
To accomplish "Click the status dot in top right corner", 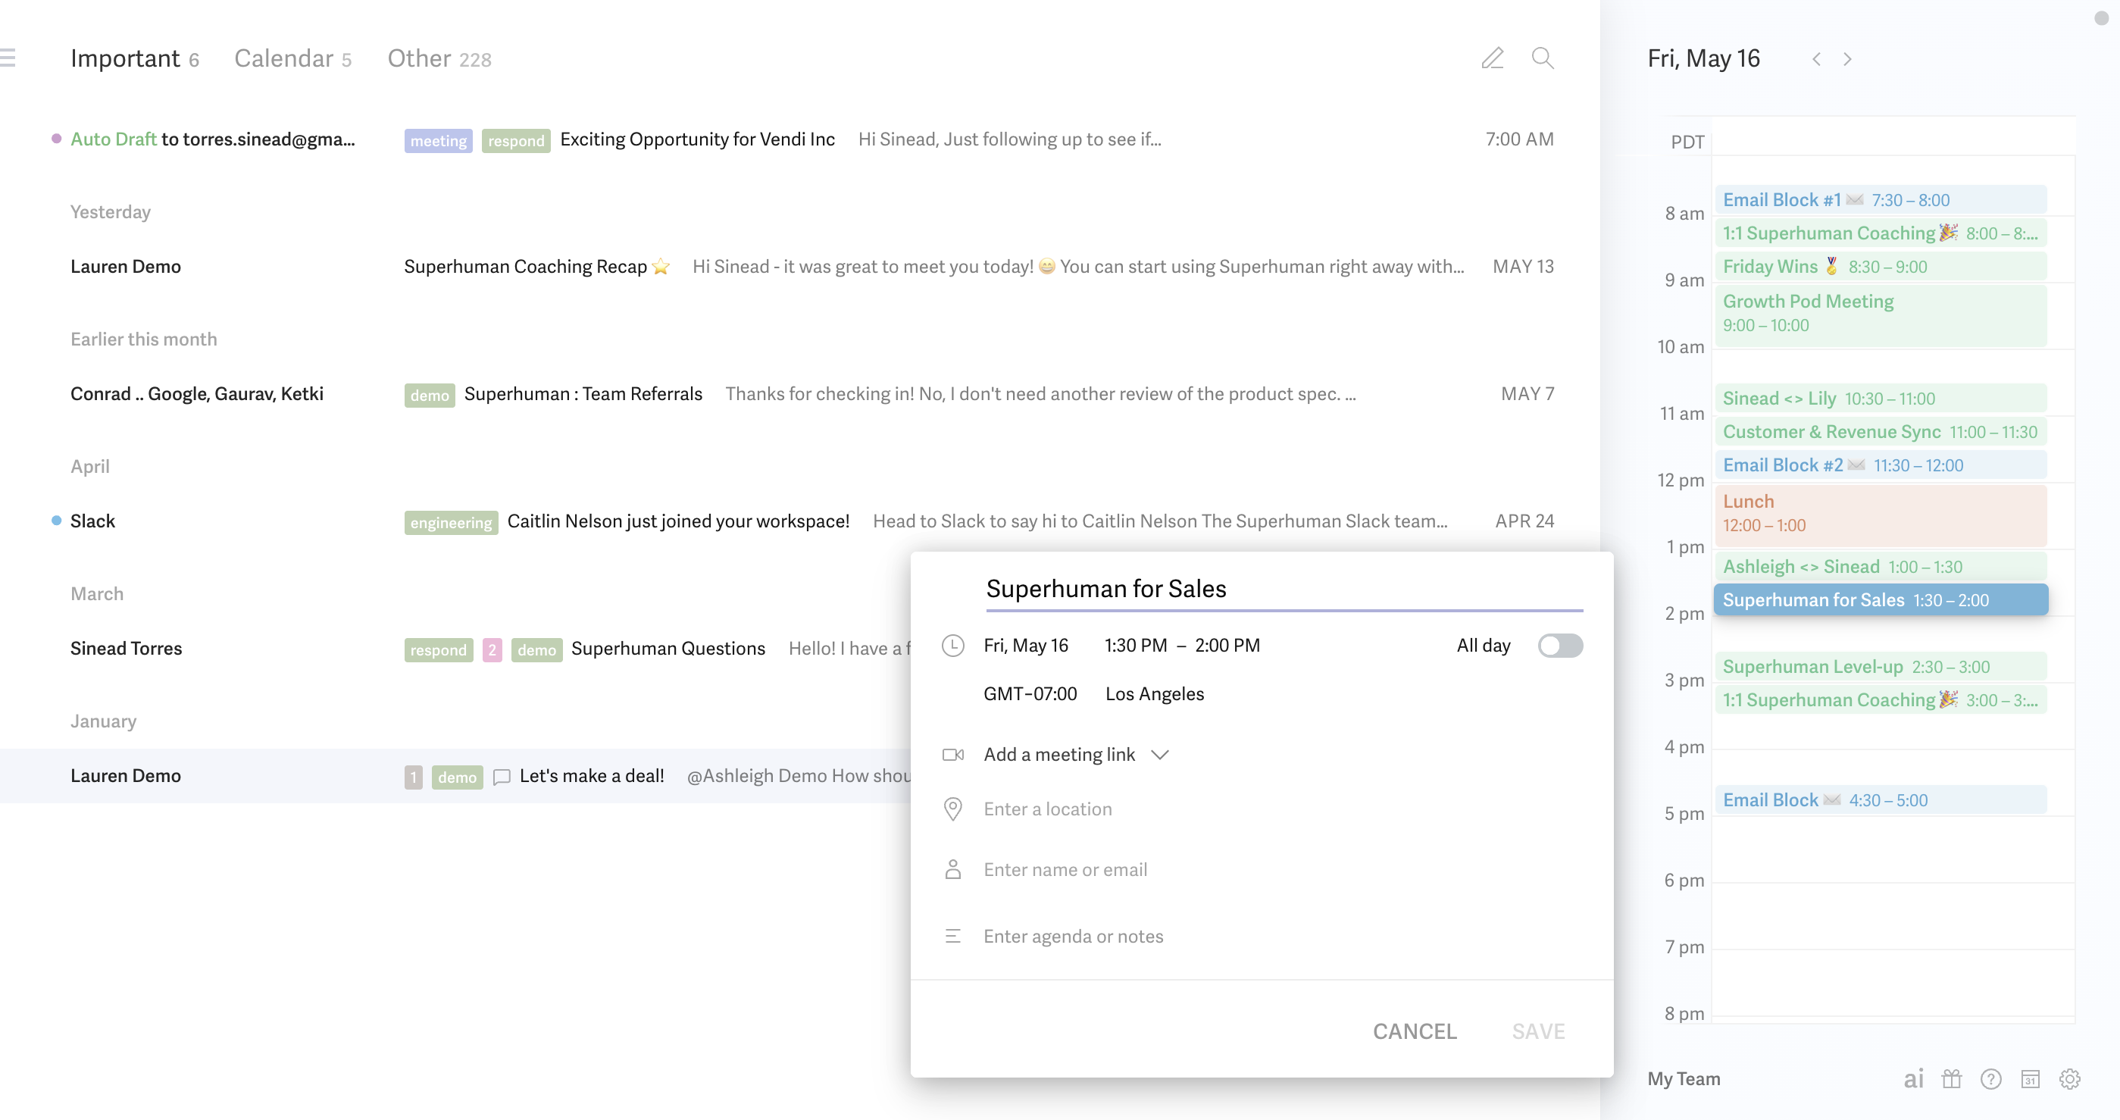I will pos(2101,18).
